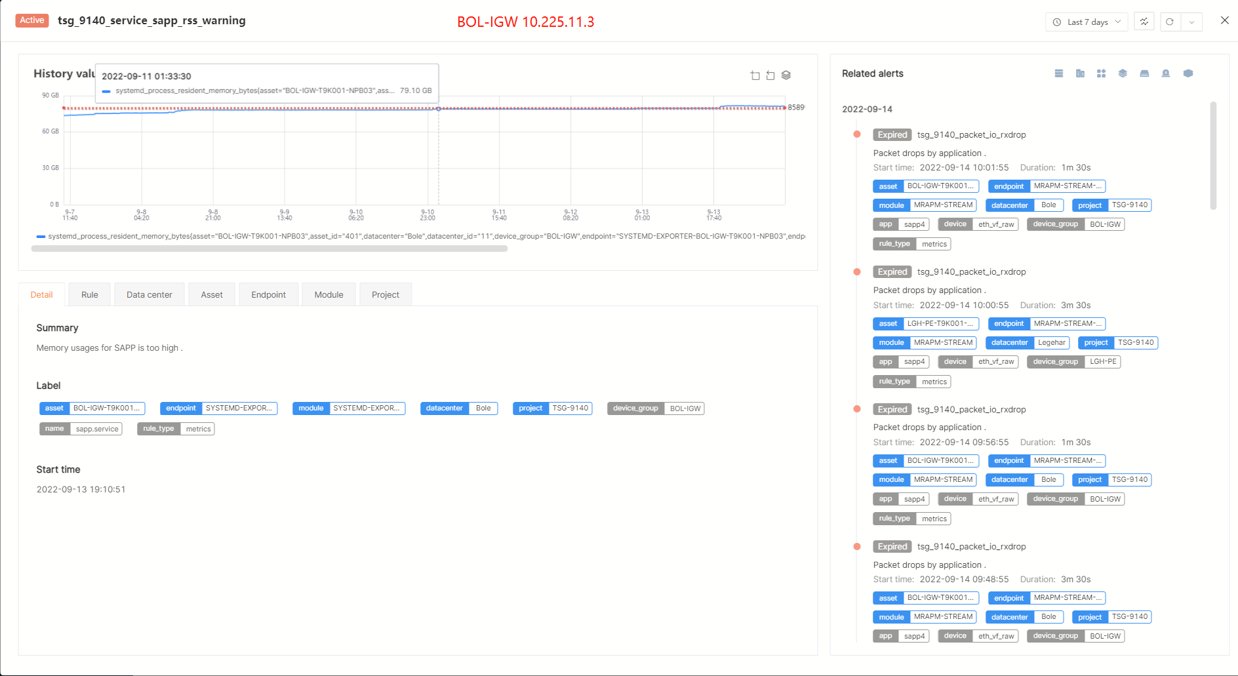Click alarm siren icon in Related alerts
This screenshot has height=676, width=1238.
(x=1166, y=73)
